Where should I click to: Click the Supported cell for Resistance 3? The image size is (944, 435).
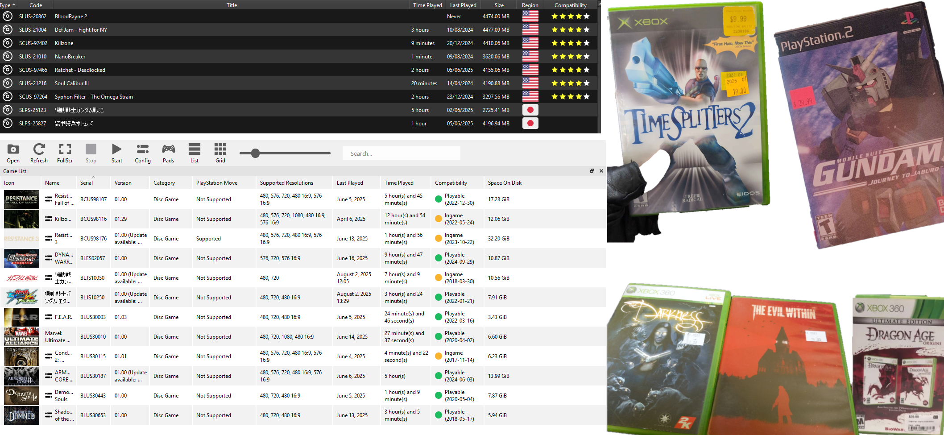coord(208,239)
